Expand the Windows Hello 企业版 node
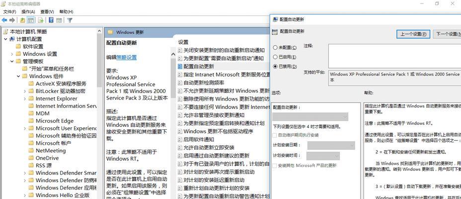This screenshot has width=461, height=199. coord(25,195)
